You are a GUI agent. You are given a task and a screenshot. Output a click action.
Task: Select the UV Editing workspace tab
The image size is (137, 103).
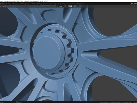pyautogui.click(x=23, y=4)
